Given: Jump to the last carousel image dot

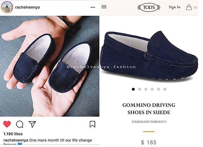Looking at the screenshot, I should coord(165,89).
